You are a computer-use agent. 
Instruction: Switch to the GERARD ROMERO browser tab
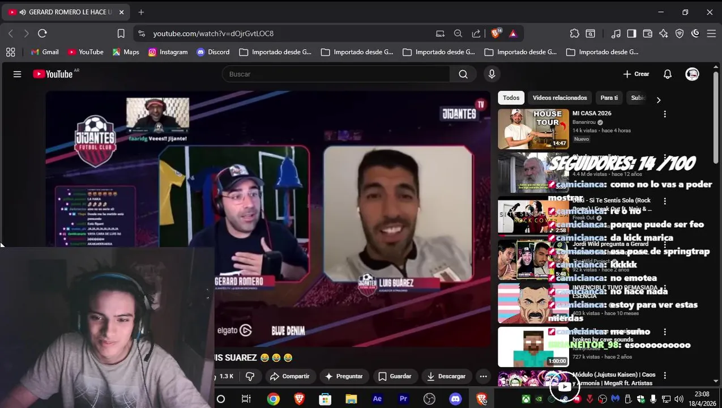tap(66, 12)
